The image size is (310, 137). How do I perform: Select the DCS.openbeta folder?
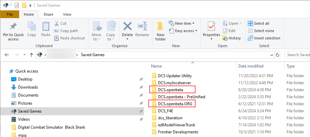168,90
